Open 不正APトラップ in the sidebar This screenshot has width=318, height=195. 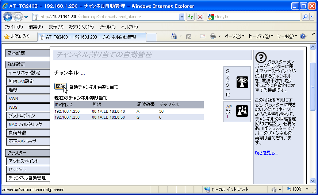(x=28, y=142)
